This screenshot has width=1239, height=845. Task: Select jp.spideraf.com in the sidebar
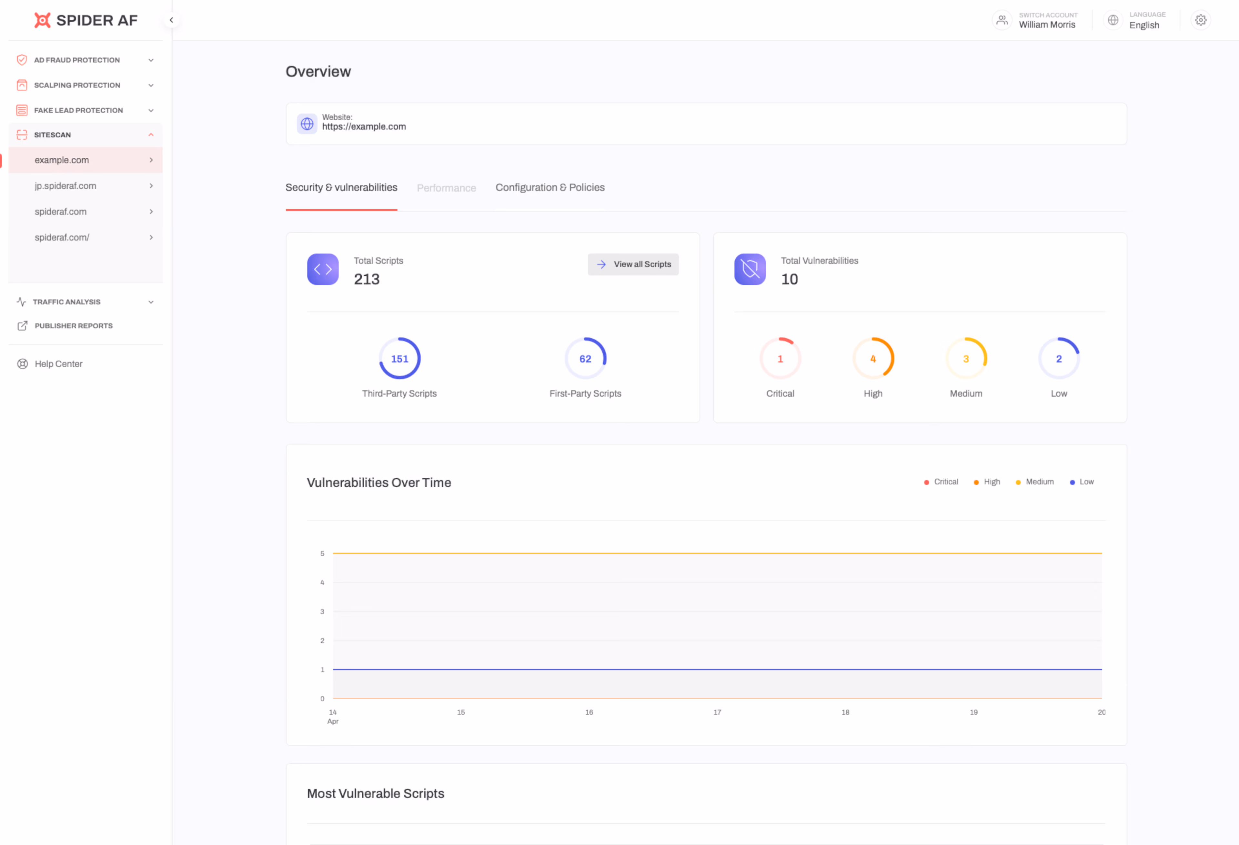(x=85, y=186)
